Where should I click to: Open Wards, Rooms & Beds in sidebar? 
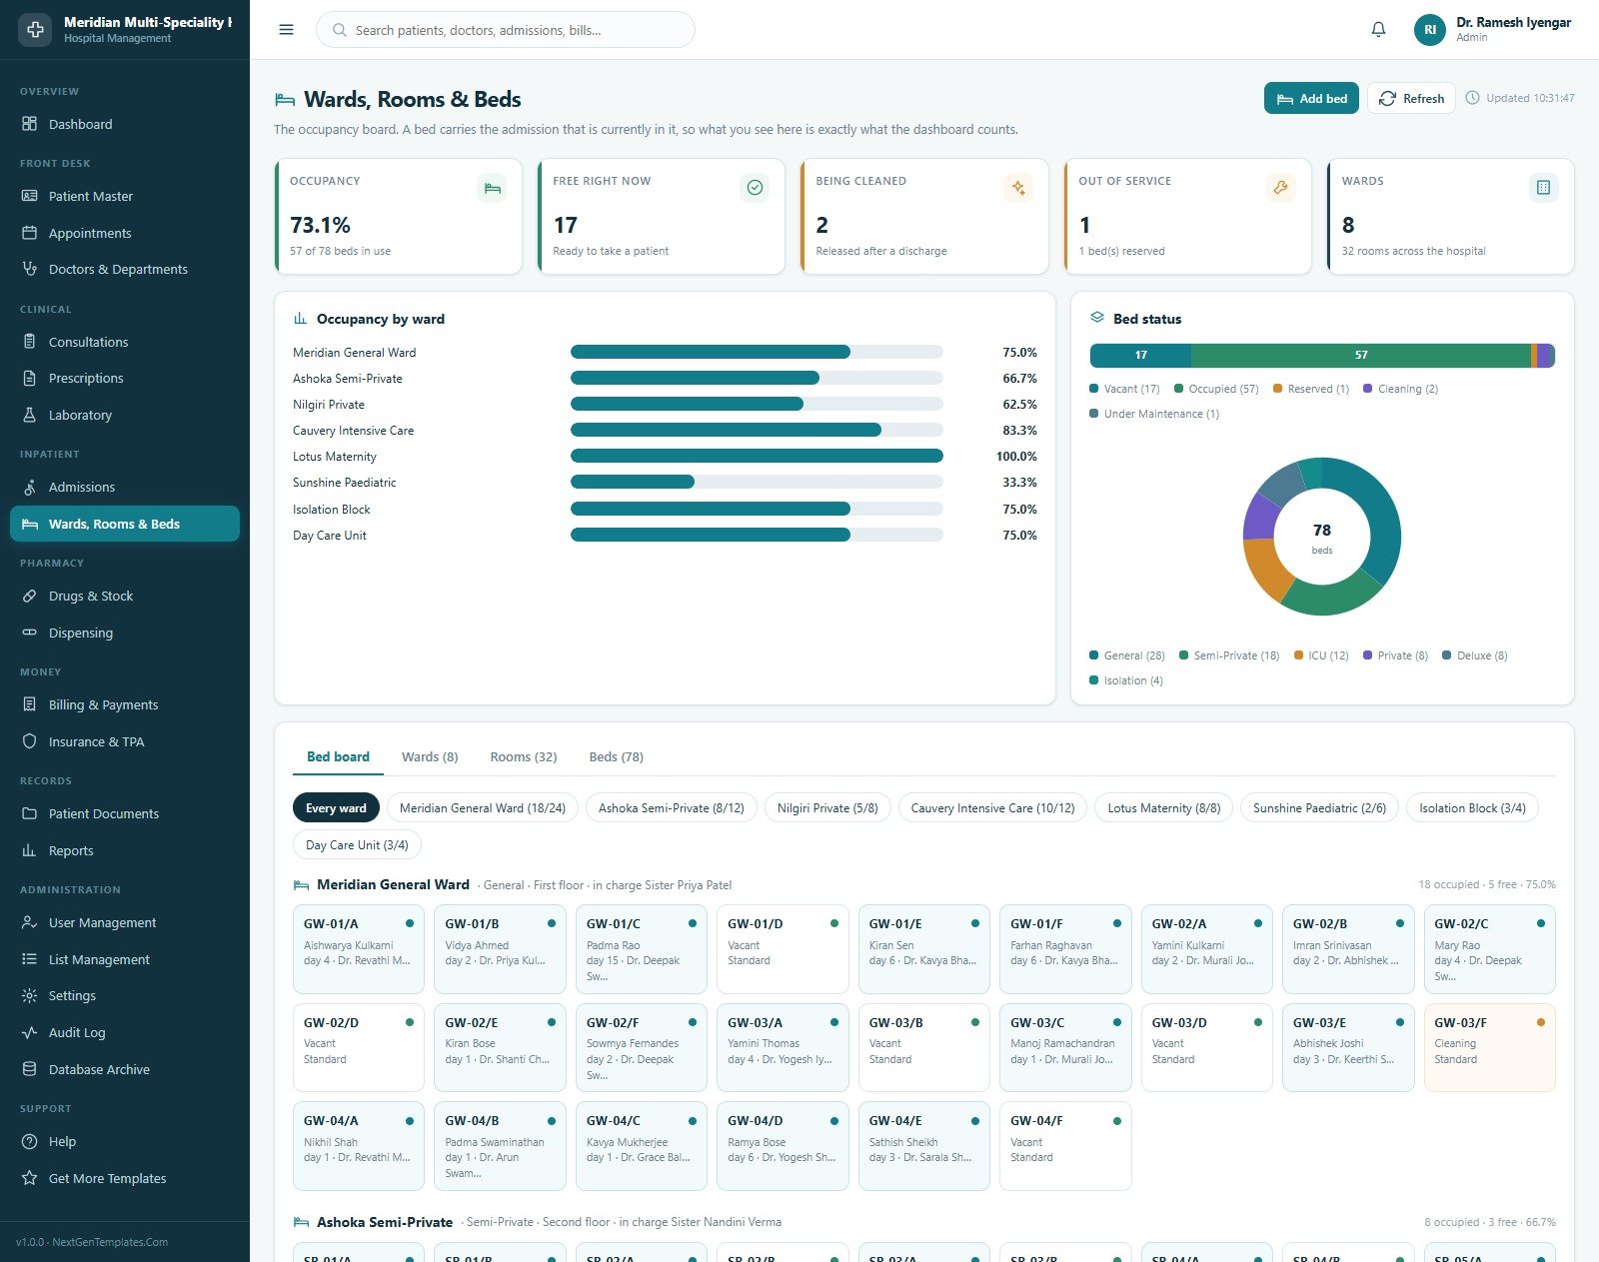(x=125, y=524)
